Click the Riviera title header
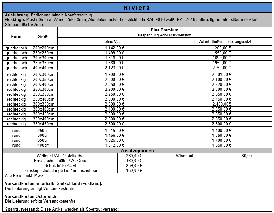The image size is (274, 213). click(x=137, y=5)
